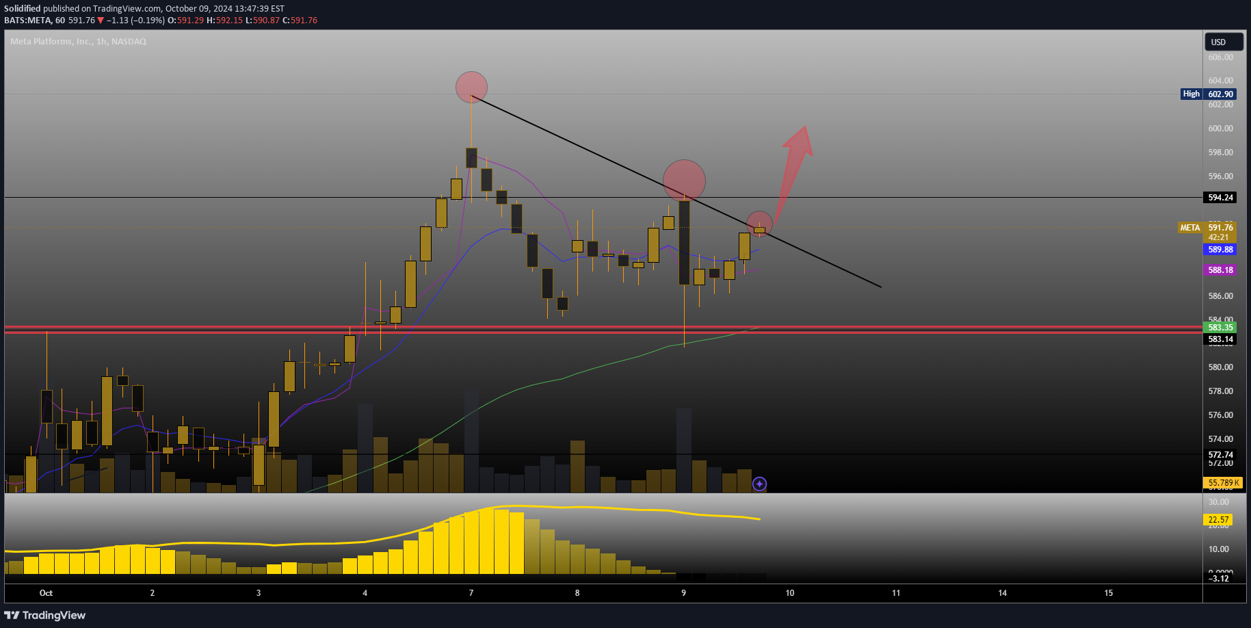Click the 594.24 horizontal line price label
Image resolution: width=1251 pixels, height=628 pixels.
coord(1220,198)
